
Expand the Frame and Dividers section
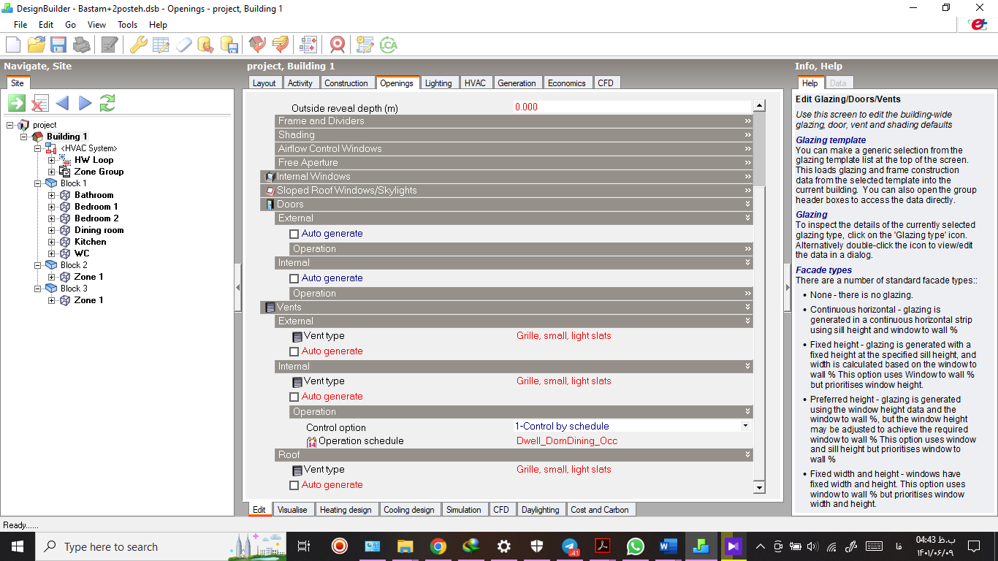click(x=514, y=121)
